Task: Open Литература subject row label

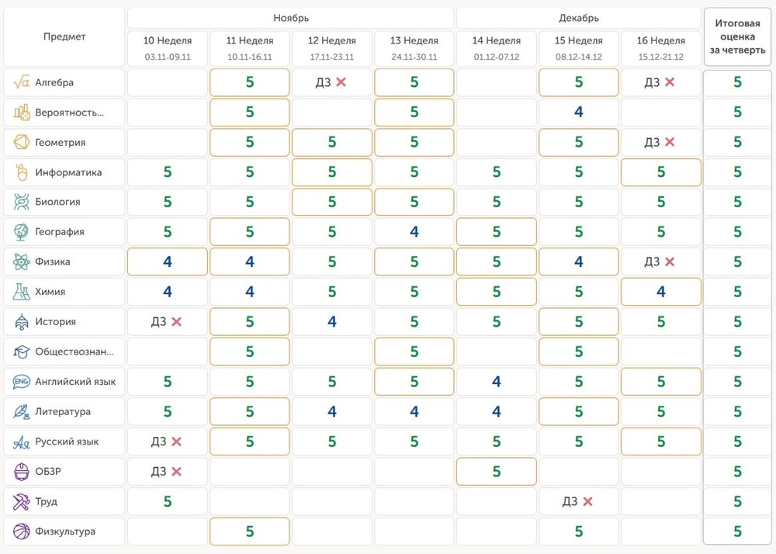Action: pyautogui.click(x=64, y=411)
